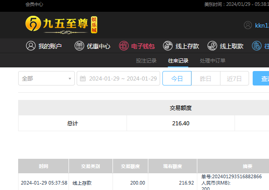Click the blue records icon in the navigation bar
The image size is (269, 190).
(257, 46)
